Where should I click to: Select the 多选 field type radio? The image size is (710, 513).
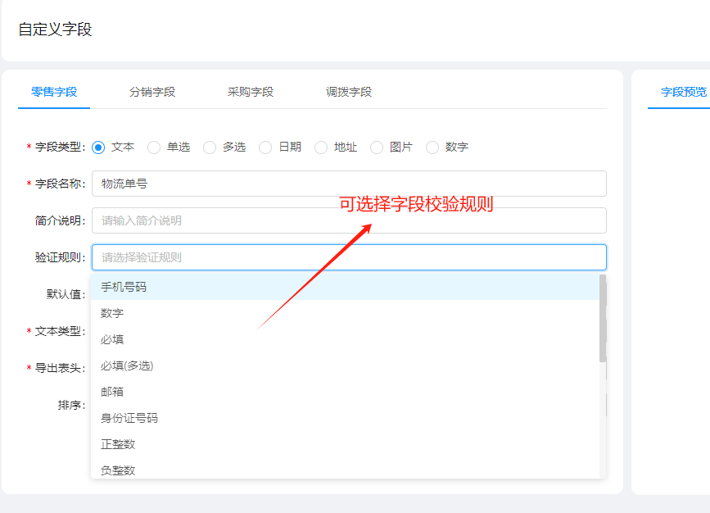[x=210, y=148]
